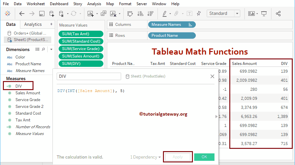
Task: Click the dimensions view-as-list grid icon
Action: tap(37, 49)
